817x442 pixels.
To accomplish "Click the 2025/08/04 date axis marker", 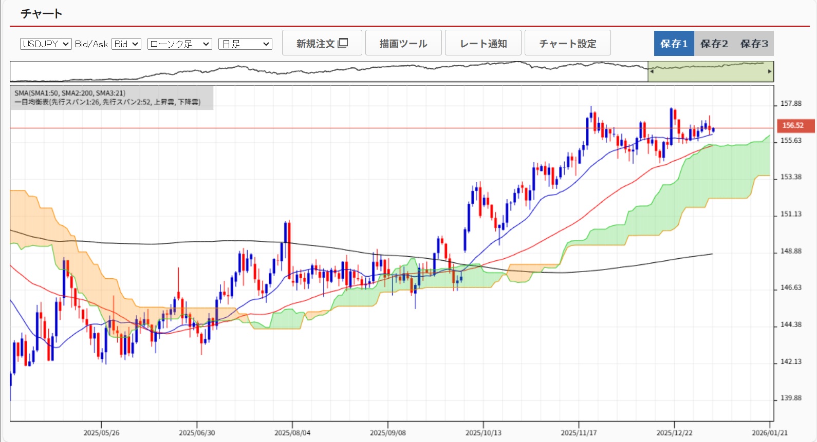I will (x=292, y=433).
